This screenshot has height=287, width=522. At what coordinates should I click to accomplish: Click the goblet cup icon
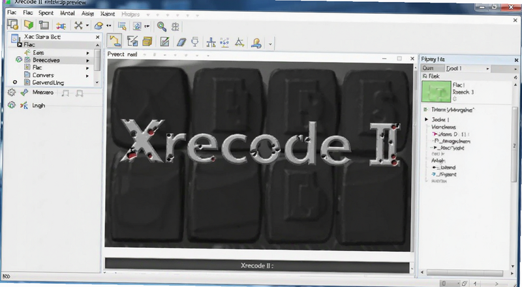pyautogui.click(x=195, y=42)
